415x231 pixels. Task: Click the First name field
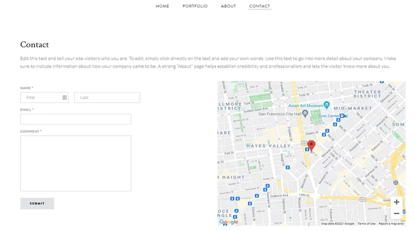[44, 98]
